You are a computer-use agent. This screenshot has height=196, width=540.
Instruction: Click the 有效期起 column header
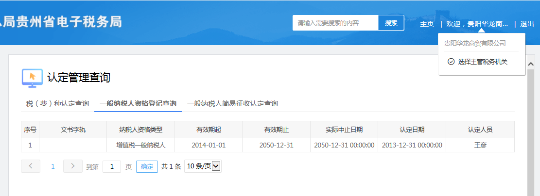point(209,130)
